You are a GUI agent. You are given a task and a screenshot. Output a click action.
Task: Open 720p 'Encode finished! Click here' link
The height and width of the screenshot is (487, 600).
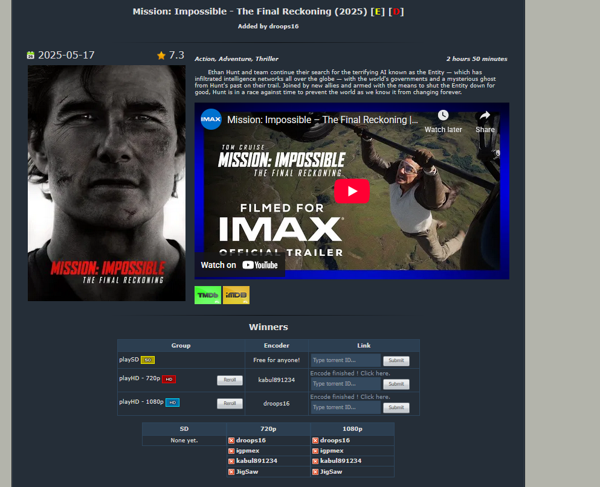click(350, 374)
